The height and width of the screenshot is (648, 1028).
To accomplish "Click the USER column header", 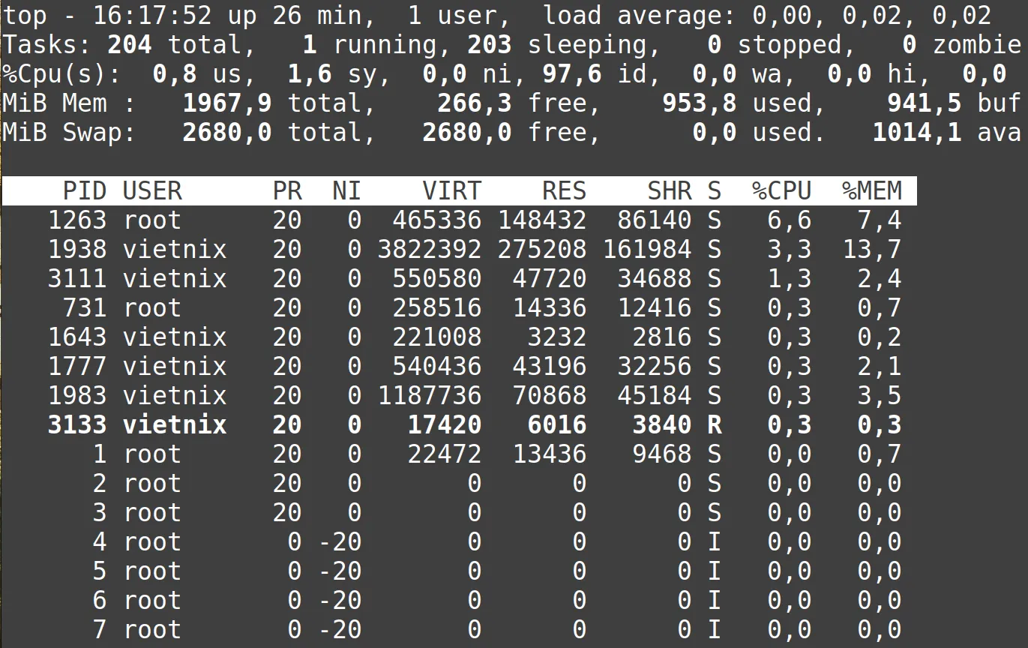I will coord(152,191).
